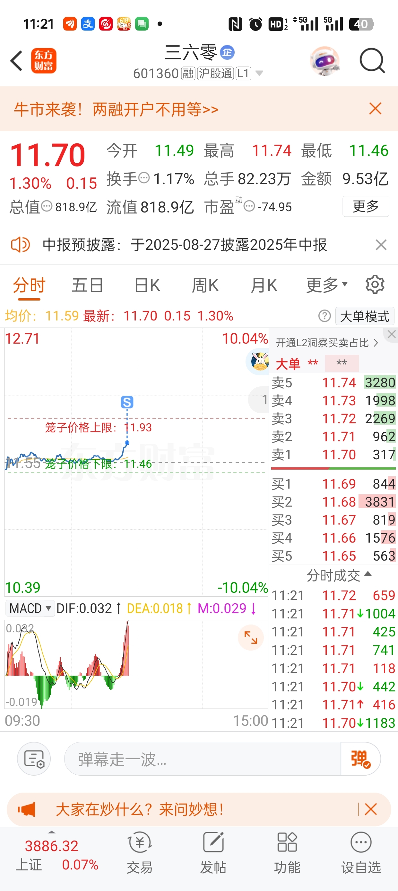The width and height of the screenshot is (398, 891).
Task: Open chart settings gear icon
Action: pyautogui.click(x=375, y=285)
